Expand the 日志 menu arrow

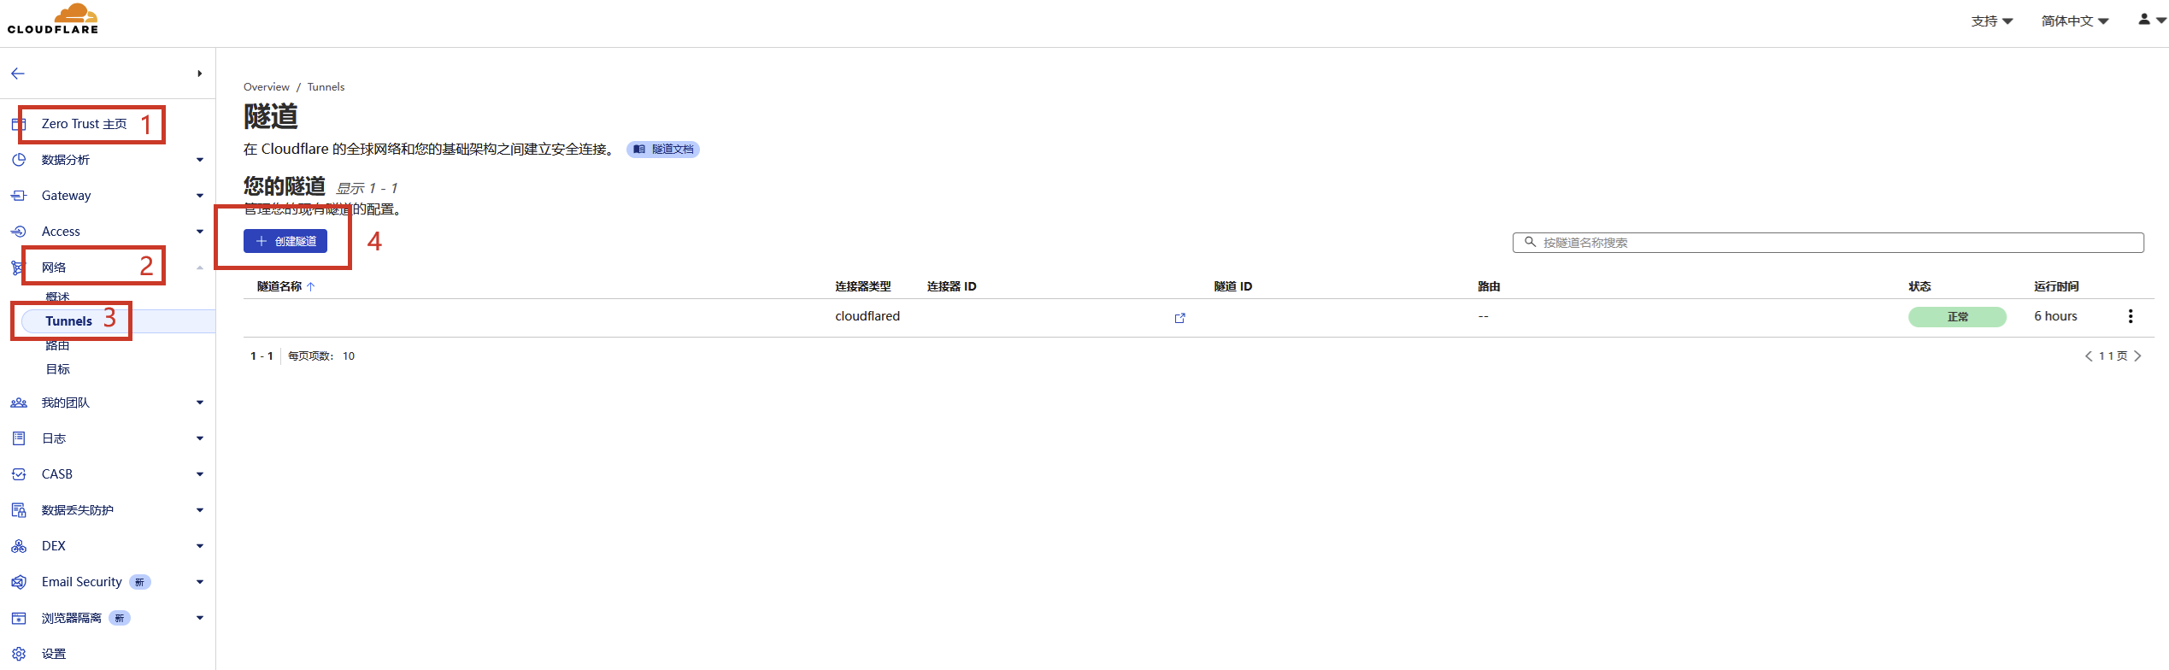[x=200, y=438]
